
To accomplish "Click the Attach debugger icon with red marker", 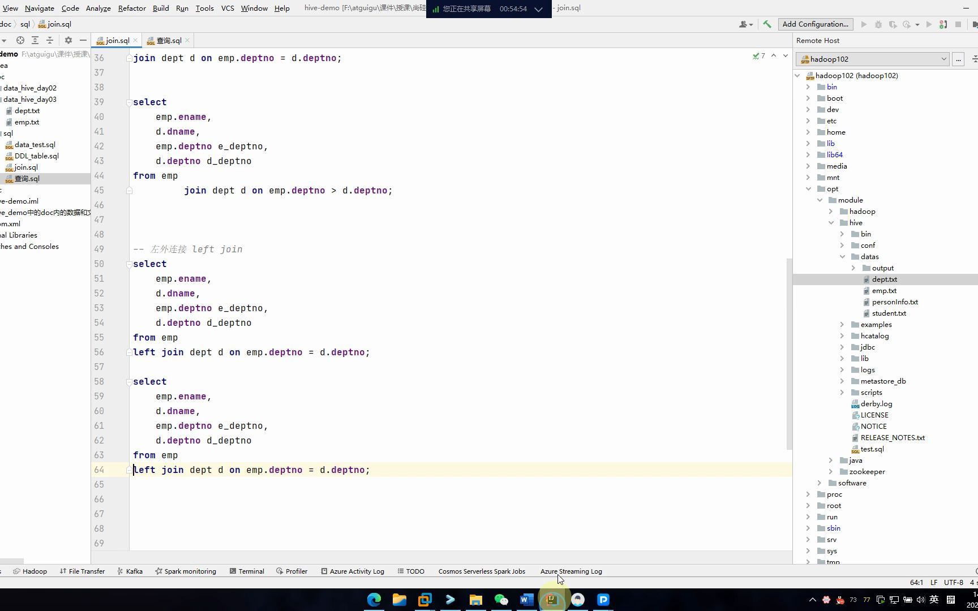I will coord(943,24).
